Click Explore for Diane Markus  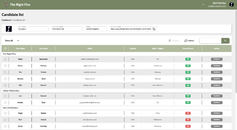click(217, 66)
